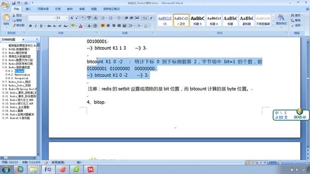This screenshot has height=174, width=310.
Task: Align text left
Action: click(x=103, y=26)
